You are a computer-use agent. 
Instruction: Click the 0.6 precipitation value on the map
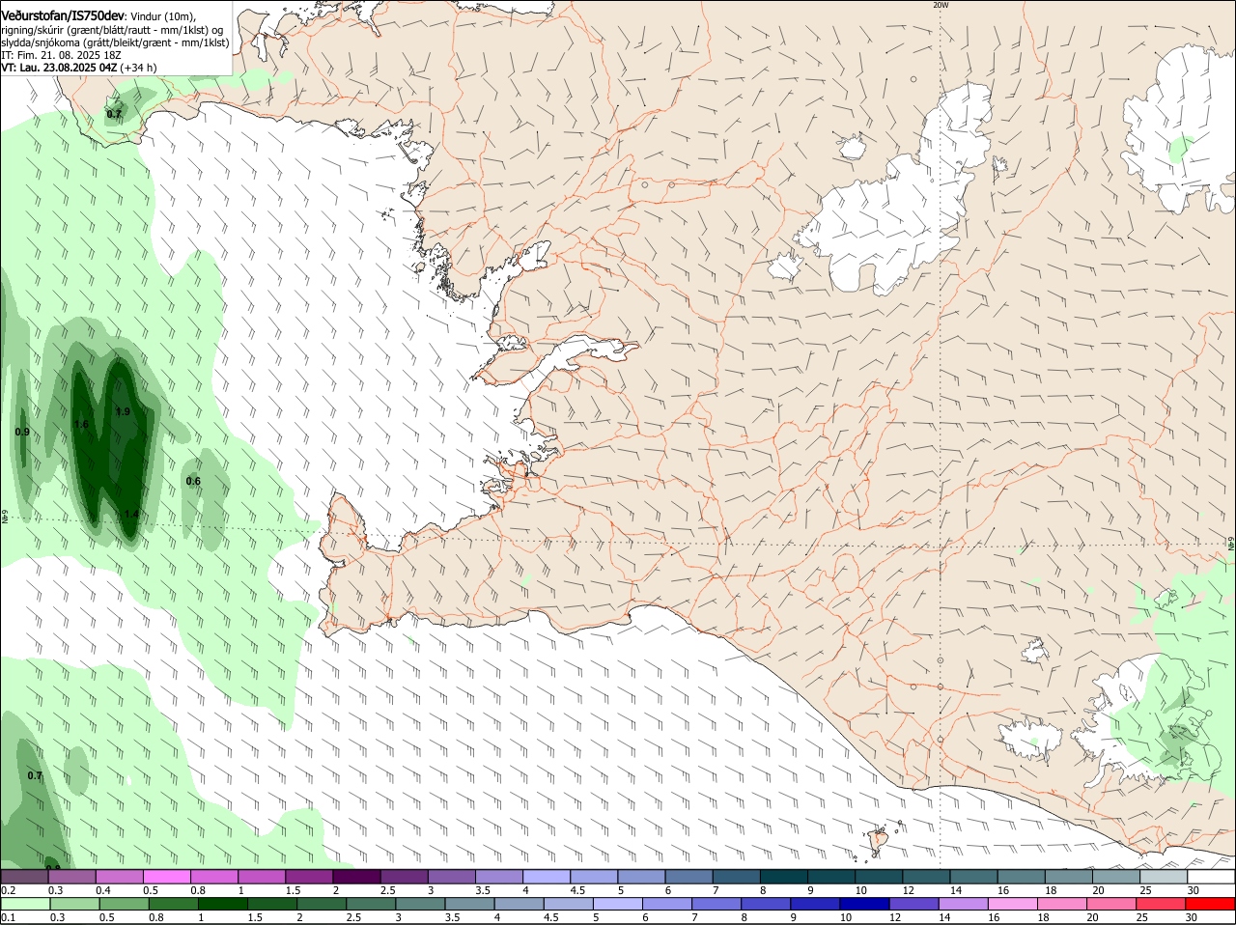[193, 482]
